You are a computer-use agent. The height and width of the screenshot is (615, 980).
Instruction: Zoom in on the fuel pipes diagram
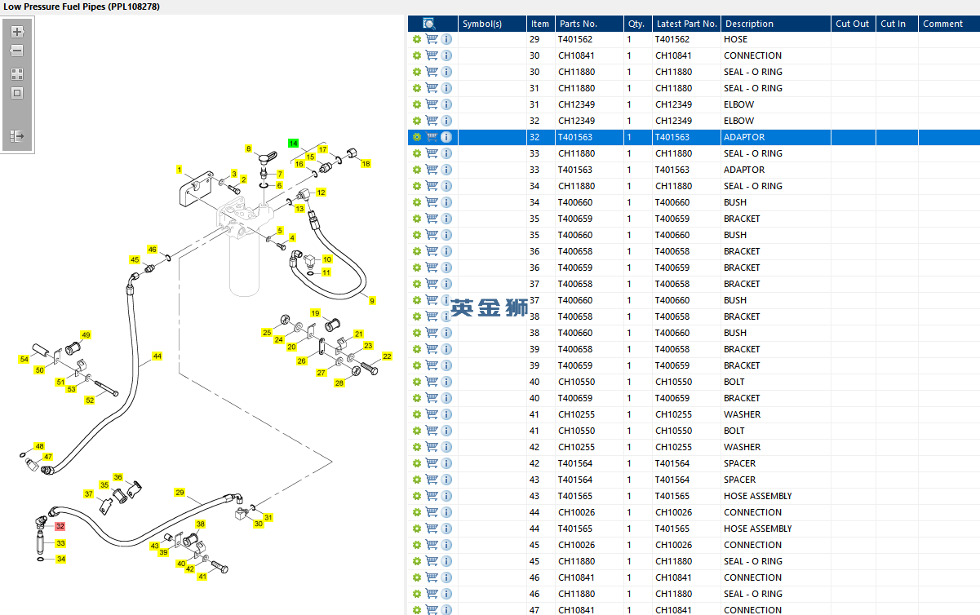pos(17,33)
